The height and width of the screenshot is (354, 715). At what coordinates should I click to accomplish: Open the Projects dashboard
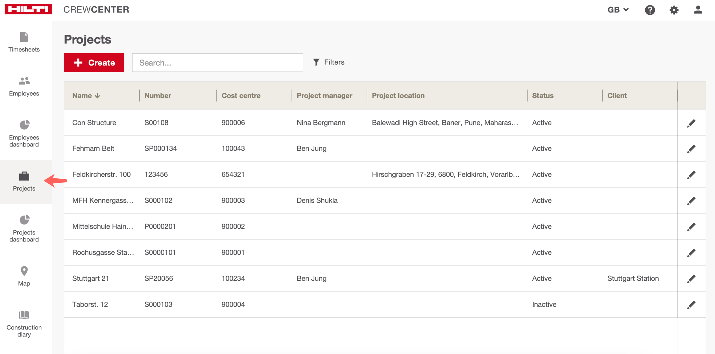coord(24,228)
